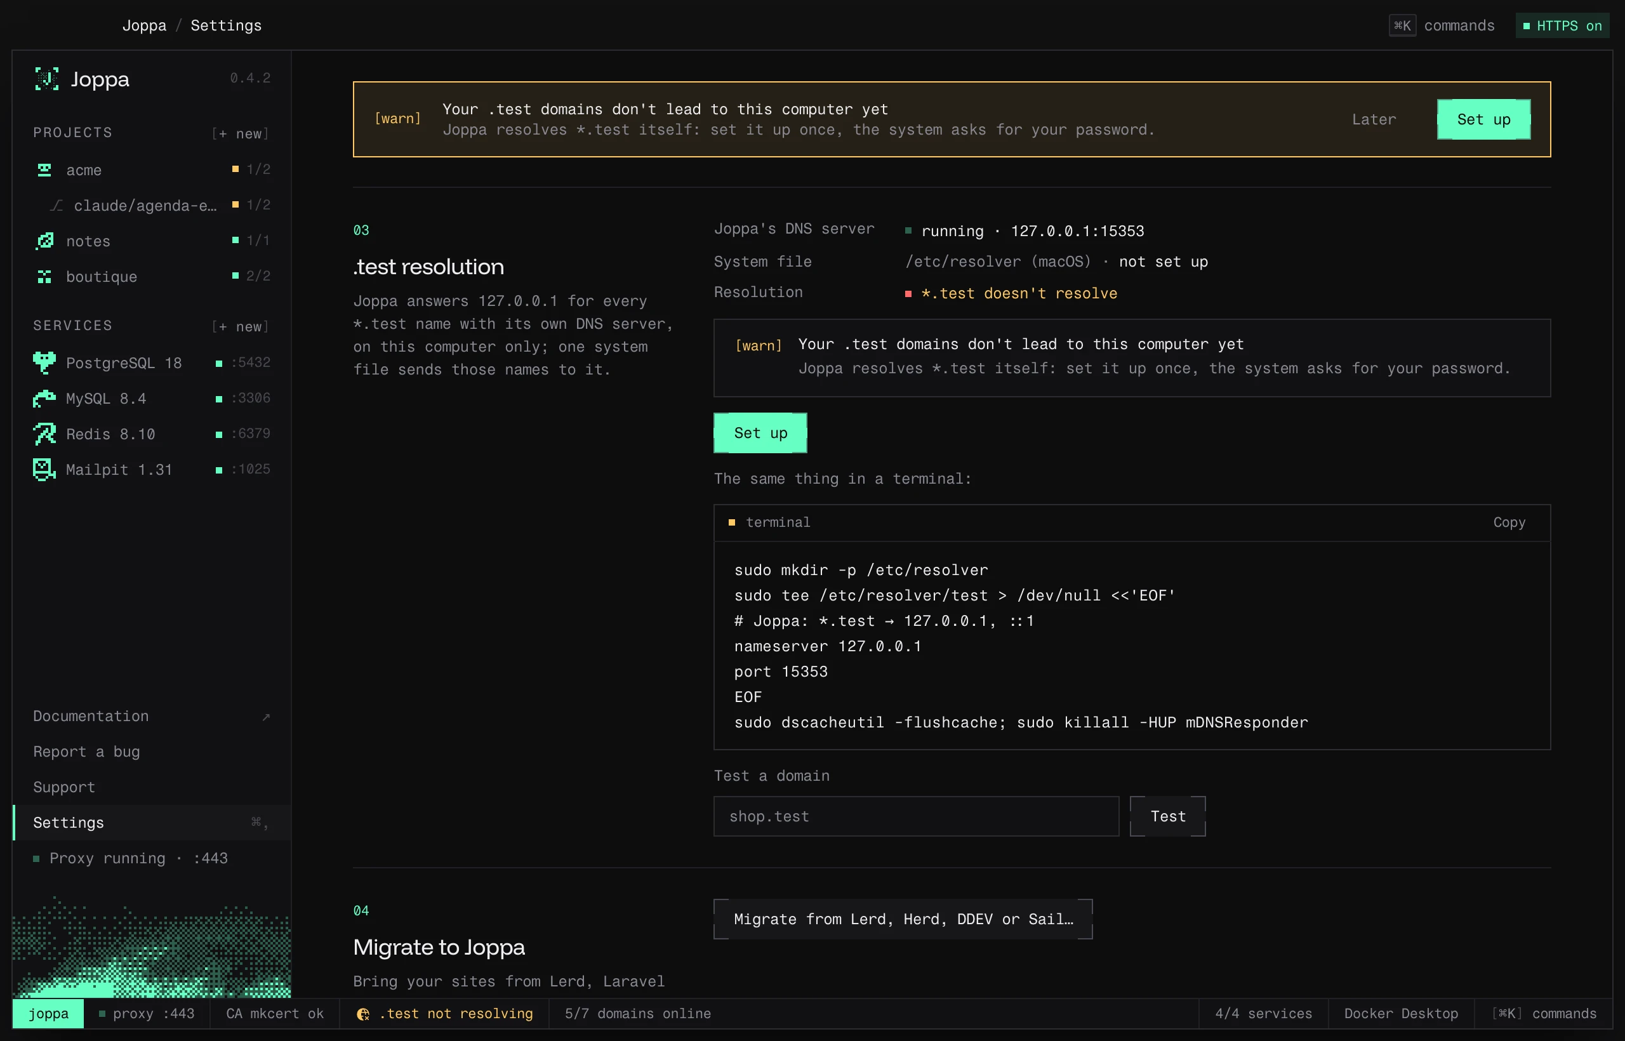Screen dimensions: 1625x1041
Task: Click the :5432 port of PostgreSQL
Action: (251, 363)
